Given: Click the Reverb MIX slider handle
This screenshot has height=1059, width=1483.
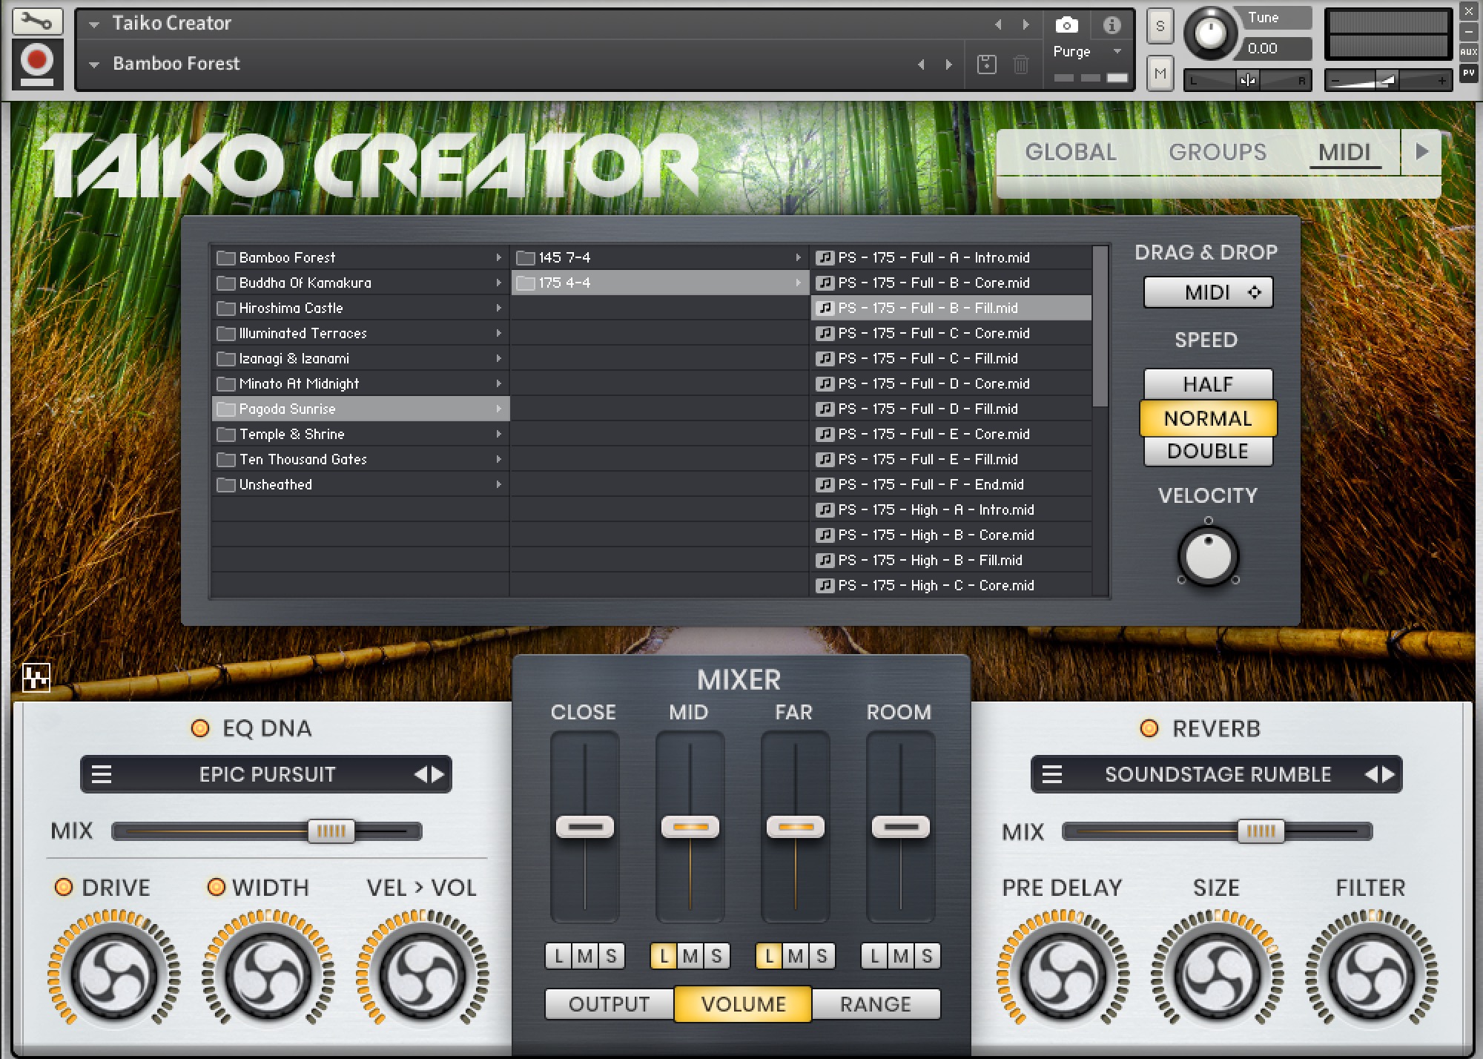Looking at the screenshot, I should 1261,831.
